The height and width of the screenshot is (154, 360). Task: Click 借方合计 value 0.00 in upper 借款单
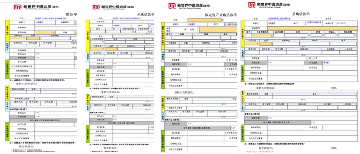click(x=37, y=54)
